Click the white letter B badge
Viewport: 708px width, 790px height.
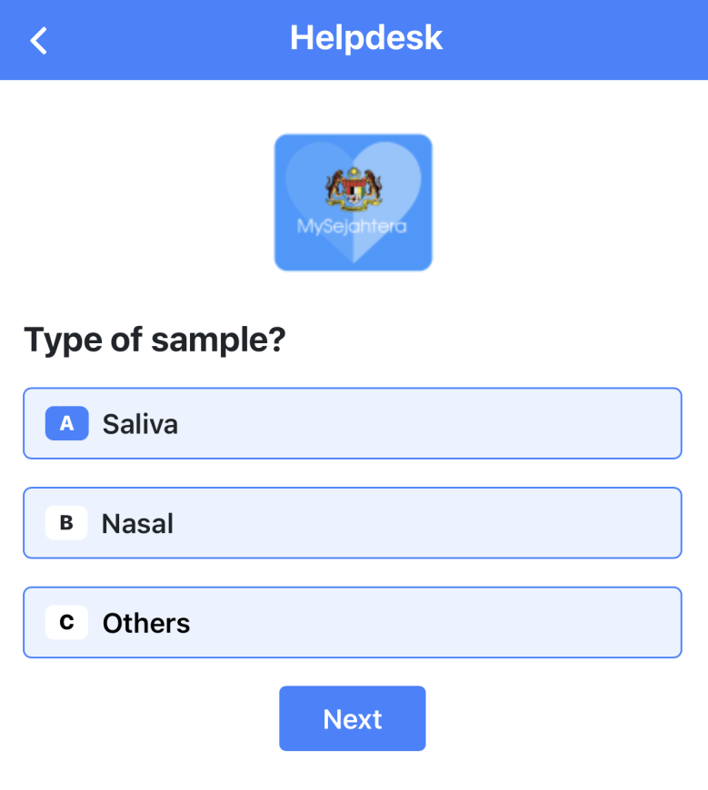click(x=66, y=523)
